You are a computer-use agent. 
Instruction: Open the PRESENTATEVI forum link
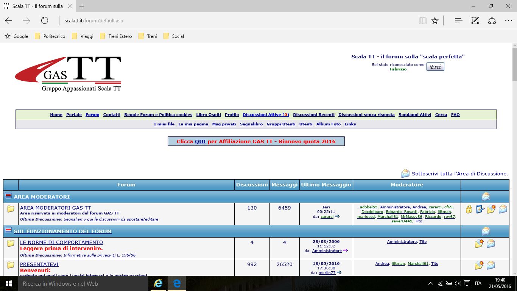tap(39, 264)
